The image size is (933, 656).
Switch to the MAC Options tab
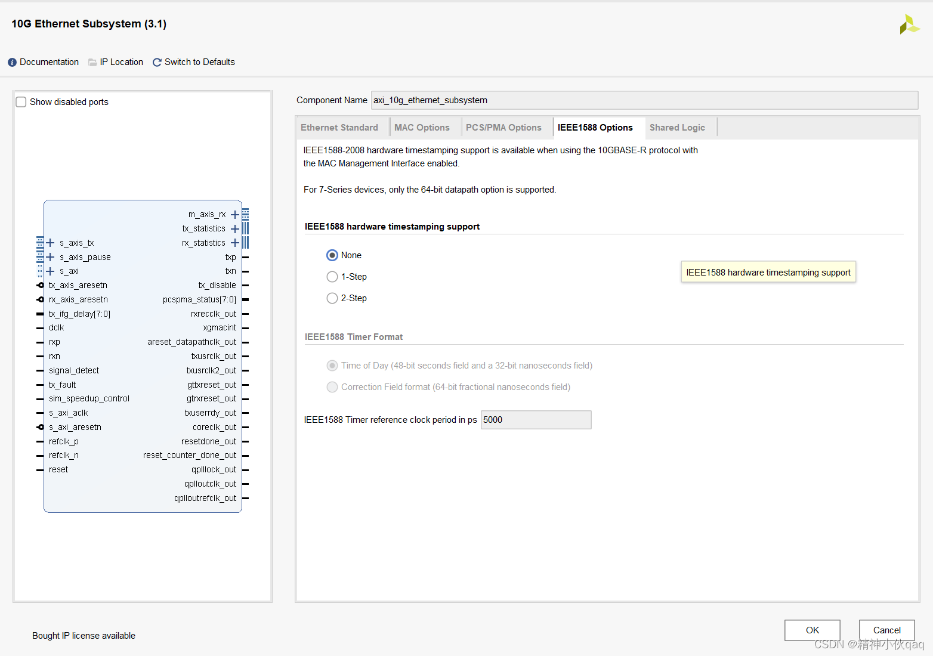point(422,128)
